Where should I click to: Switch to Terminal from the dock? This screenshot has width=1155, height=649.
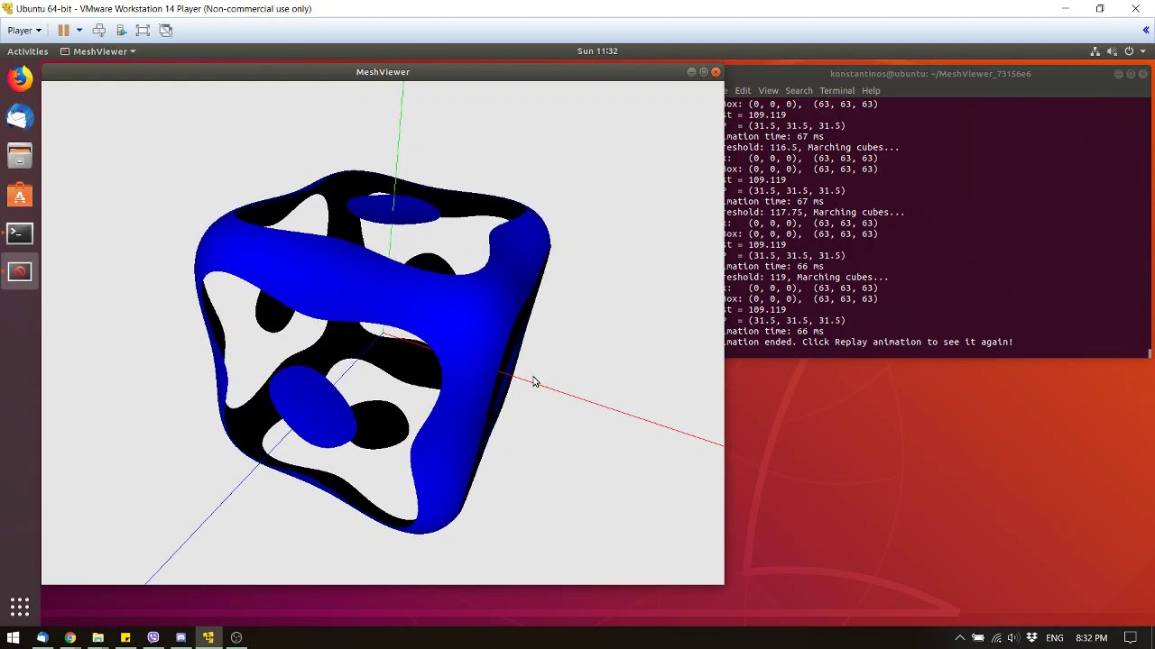point(20,233)
